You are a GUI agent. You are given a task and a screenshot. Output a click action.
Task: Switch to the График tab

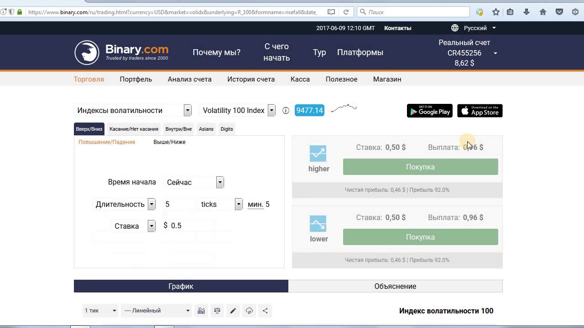(181, 286)
